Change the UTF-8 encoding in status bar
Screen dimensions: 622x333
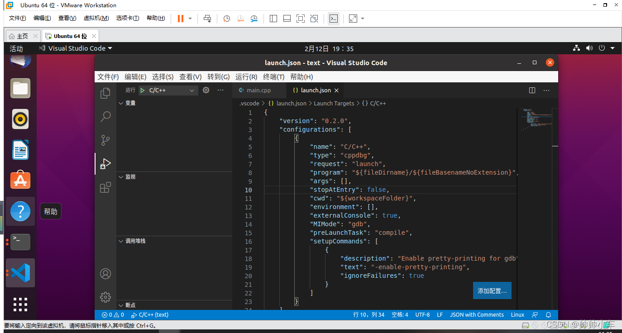click(x=422, y=315)
